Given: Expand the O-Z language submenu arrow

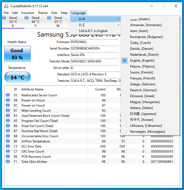Looking at the screenshot, I should 119,25.
